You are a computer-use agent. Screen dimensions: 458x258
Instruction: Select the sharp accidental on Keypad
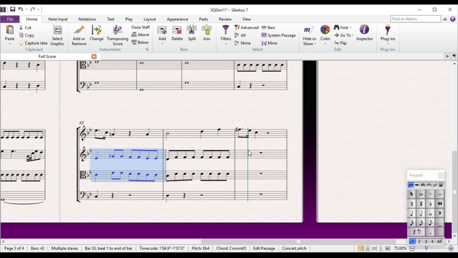[x=421, y=204]
